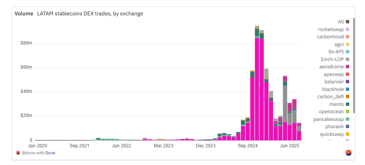Toggle carbonhood legend entry
This screenshot has width=365, height=165.
point(333,37)
